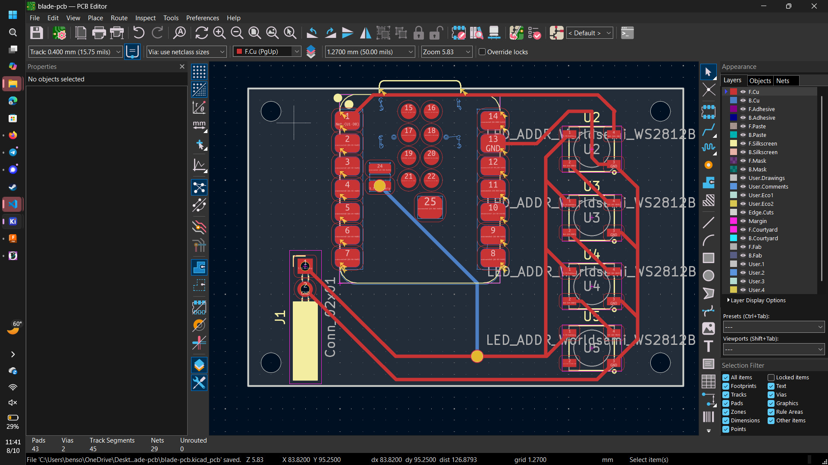The width and height of the screenshot is (828, 465).
Task: Click the Print icon in the toolbar
Action: point(99,33)
